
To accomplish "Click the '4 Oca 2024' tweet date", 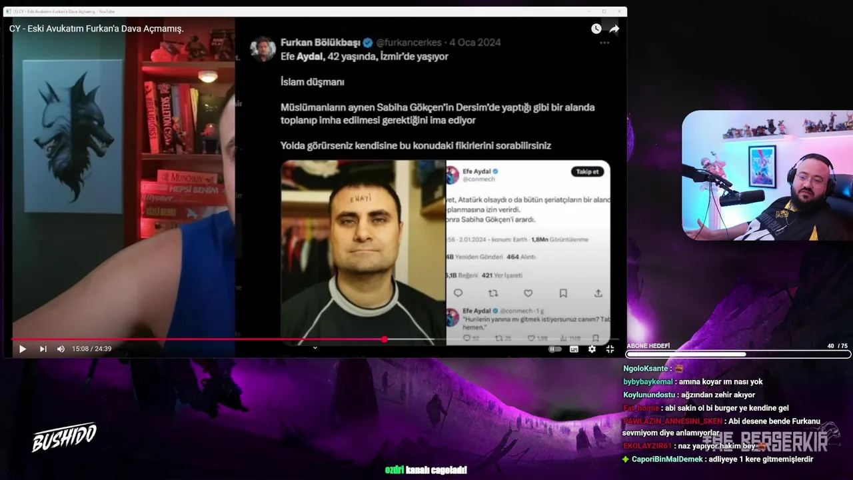I will (475, 42).
